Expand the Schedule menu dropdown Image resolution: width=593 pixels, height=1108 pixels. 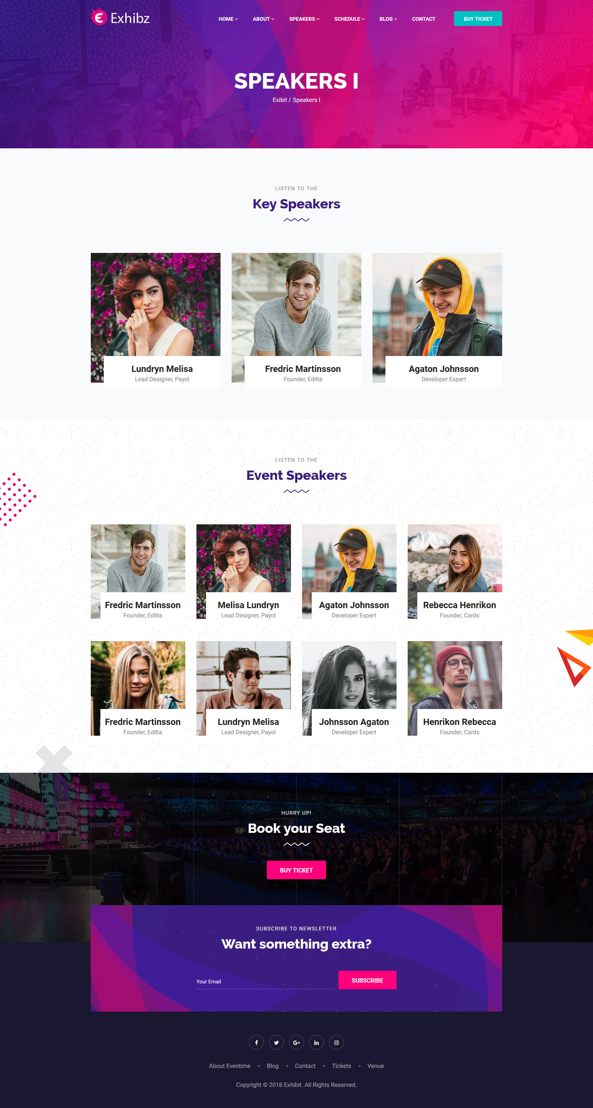tap(349, 19)
